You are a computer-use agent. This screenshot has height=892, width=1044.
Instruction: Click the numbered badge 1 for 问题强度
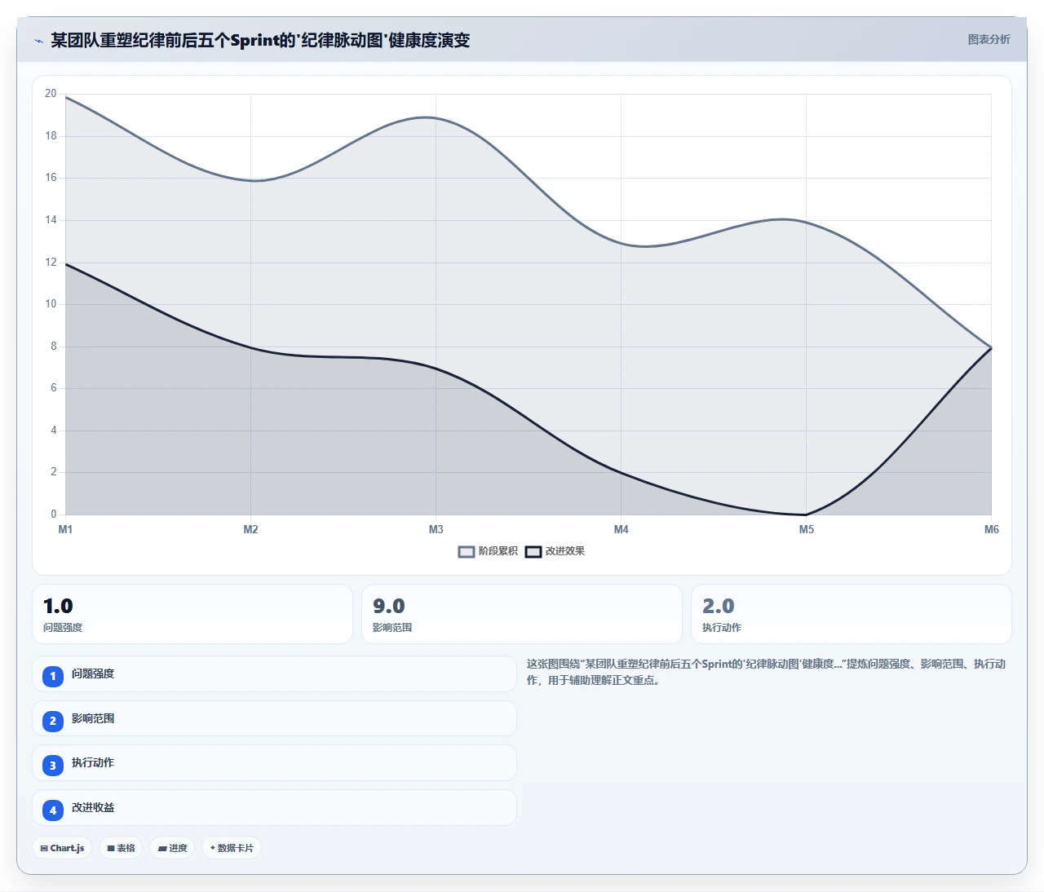click(53, 676)
